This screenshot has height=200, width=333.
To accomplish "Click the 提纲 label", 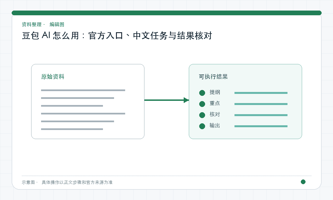I will [x=215, y=92].
